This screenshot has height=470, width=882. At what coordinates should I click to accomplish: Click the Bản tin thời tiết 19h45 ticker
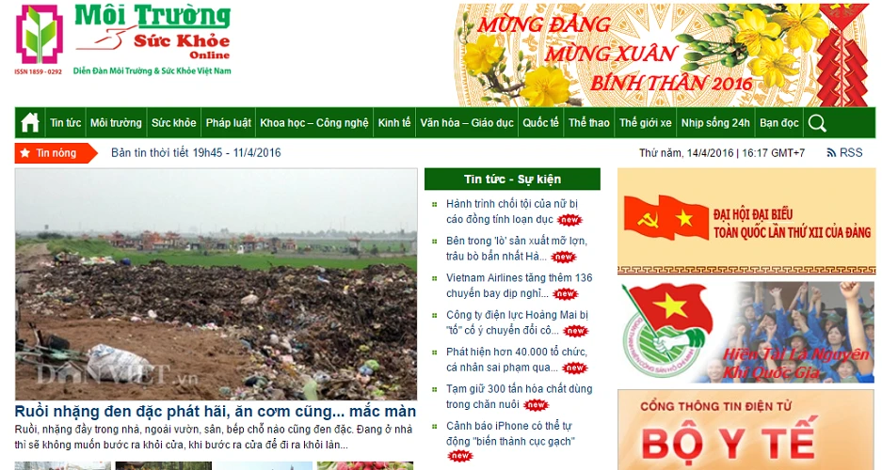196,152
